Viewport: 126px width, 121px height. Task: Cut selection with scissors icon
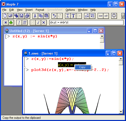pos(35,16)
